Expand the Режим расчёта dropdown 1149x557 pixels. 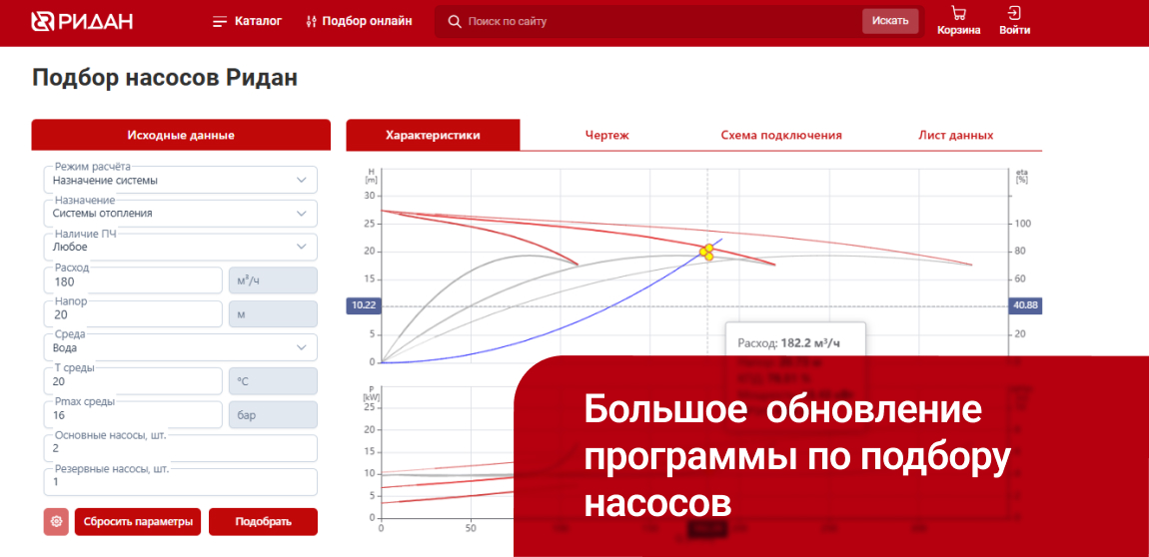coord(180,181)
